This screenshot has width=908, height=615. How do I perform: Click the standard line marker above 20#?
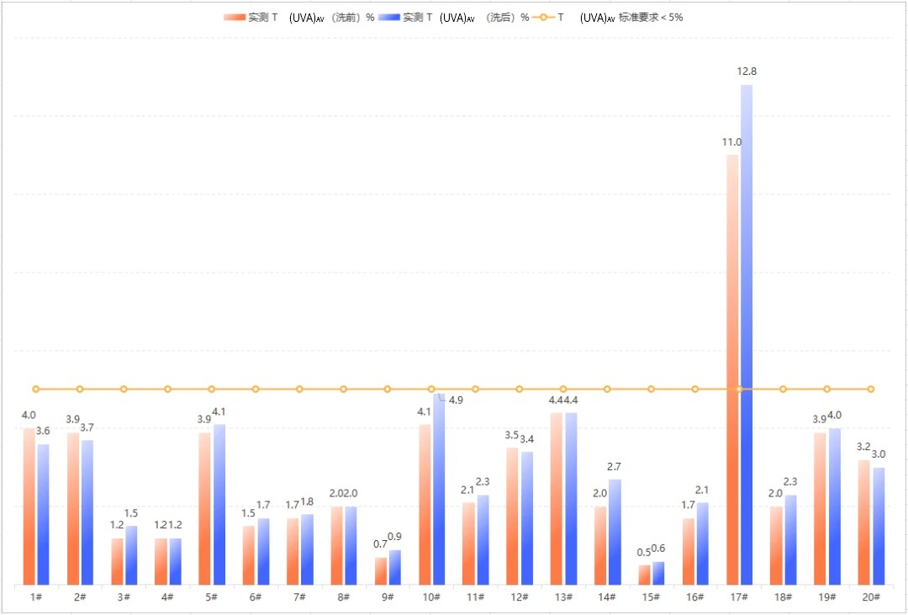[870, 389]
